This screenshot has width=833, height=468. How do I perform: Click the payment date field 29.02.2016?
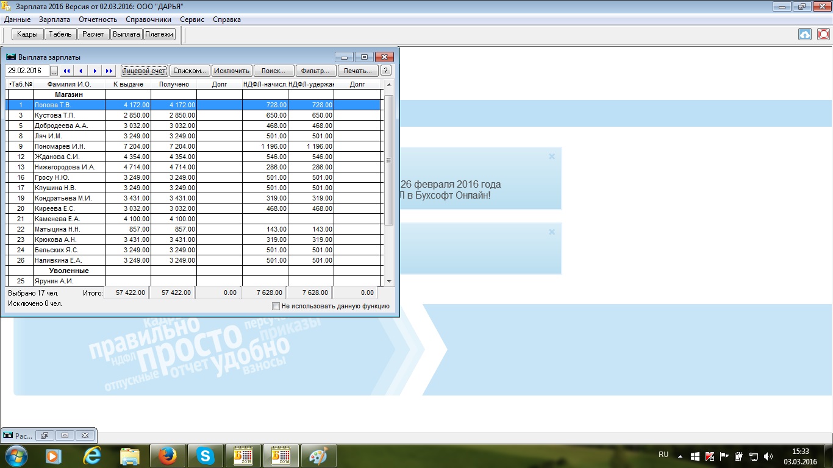[27, 71]
